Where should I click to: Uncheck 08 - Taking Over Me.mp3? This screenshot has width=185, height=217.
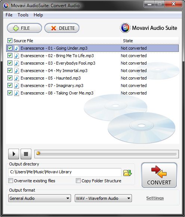(10, 93)
